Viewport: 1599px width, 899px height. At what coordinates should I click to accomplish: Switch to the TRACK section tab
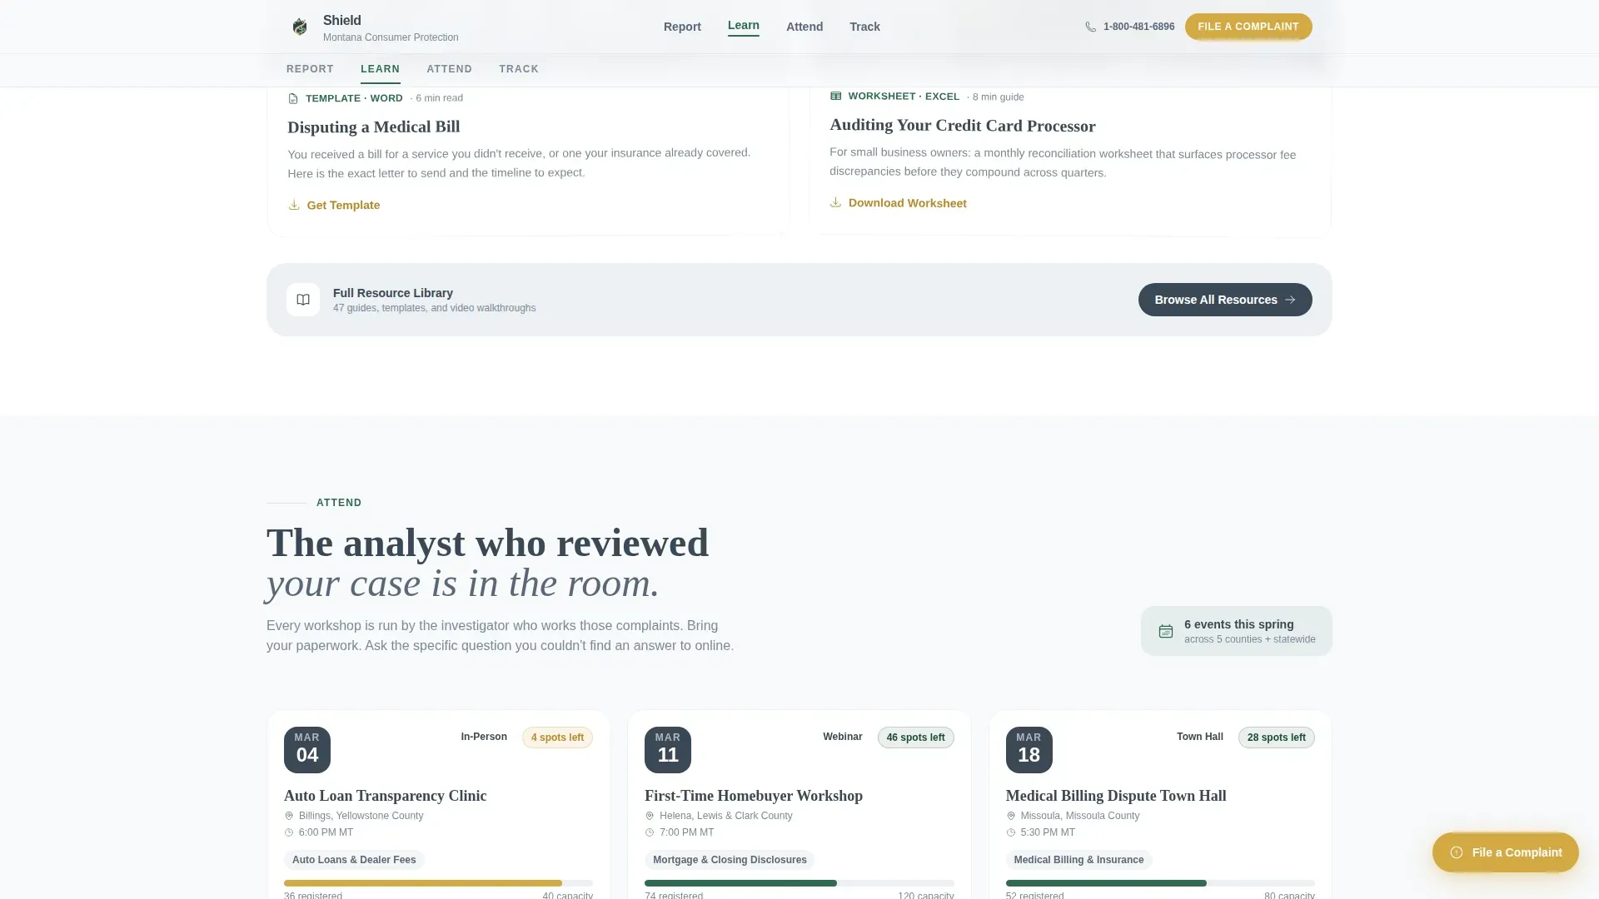click(x=519, y=69)
